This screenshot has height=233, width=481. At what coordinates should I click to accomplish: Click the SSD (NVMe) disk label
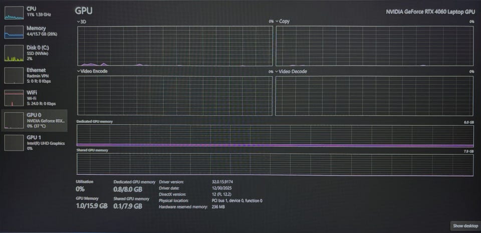38,53
